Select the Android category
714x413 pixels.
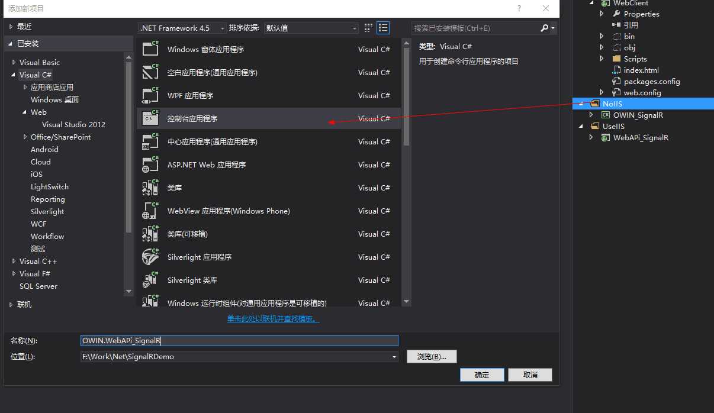pyautogui.click(x=44, y=149)
